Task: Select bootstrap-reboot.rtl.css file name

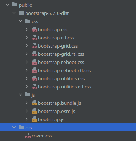Action: pyautogui.click(x=64, y=70)
